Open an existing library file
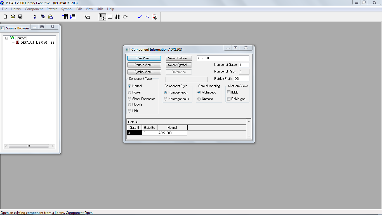 click(13, 17)
